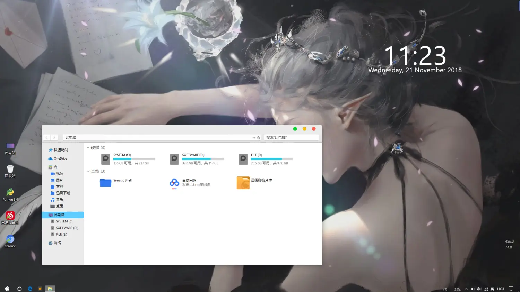Viewport: 520px width, 292px height.
Task: Select the highlighted 此电脑 sidebar entry
Action: pyautogui.click(x=63, y=215)
